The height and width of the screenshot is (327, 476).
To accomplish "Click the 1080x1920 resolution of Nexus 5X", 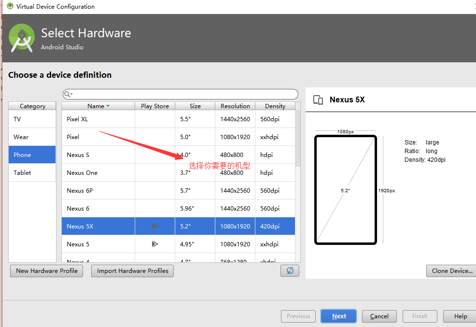I will click(x=235, y=227).
